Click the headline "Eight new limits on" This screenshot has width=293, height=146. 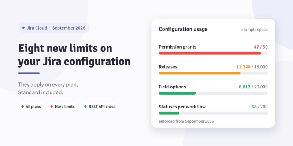pos(65,48)
